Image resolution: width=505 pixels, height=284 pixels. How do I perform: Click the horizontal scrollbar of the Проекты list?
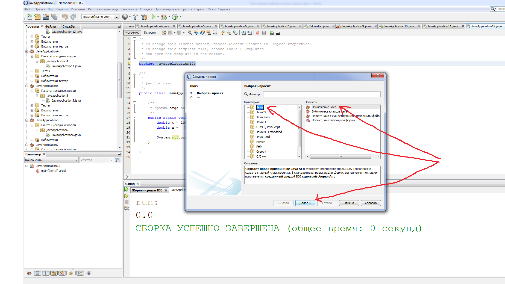(x=340, y=157)
